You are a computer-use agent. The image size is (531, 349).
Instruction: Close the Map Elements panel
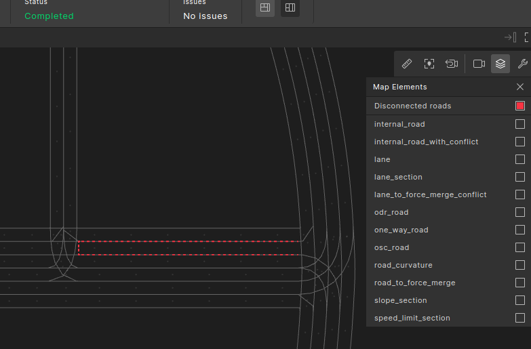coord(520,87)
